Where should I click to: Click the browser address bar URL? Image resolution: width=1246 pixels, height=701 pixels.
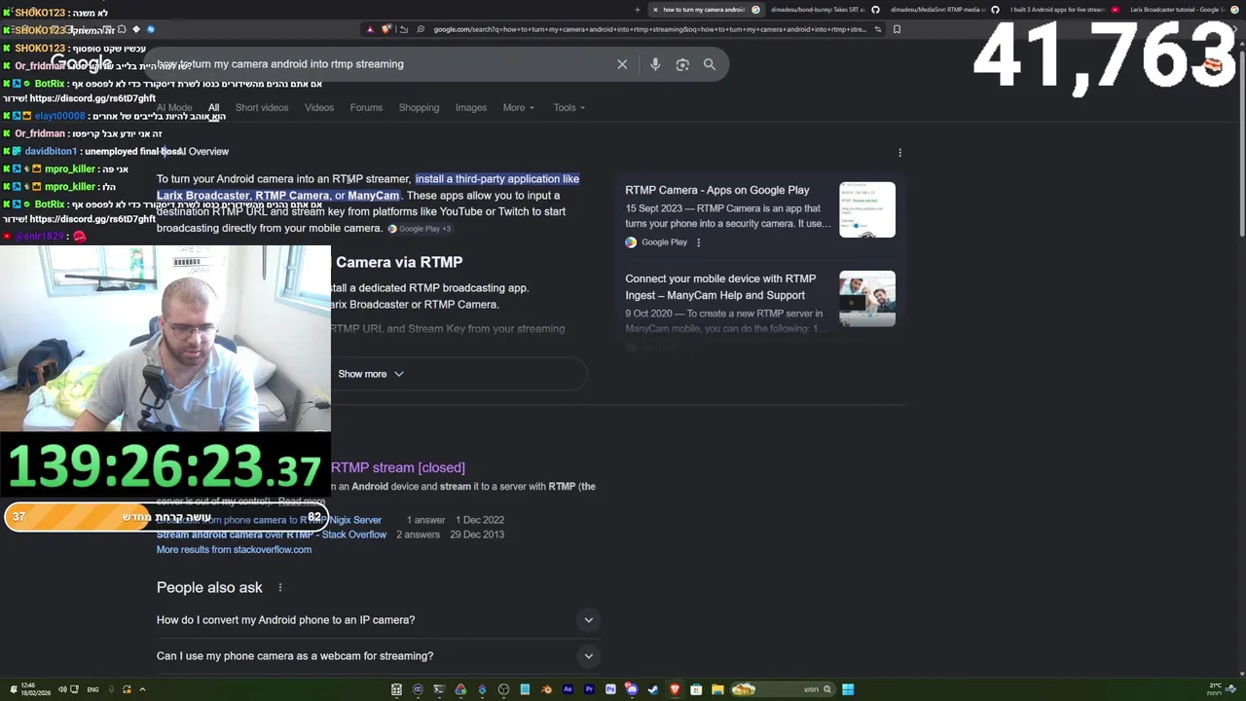[x=649, y=29]
